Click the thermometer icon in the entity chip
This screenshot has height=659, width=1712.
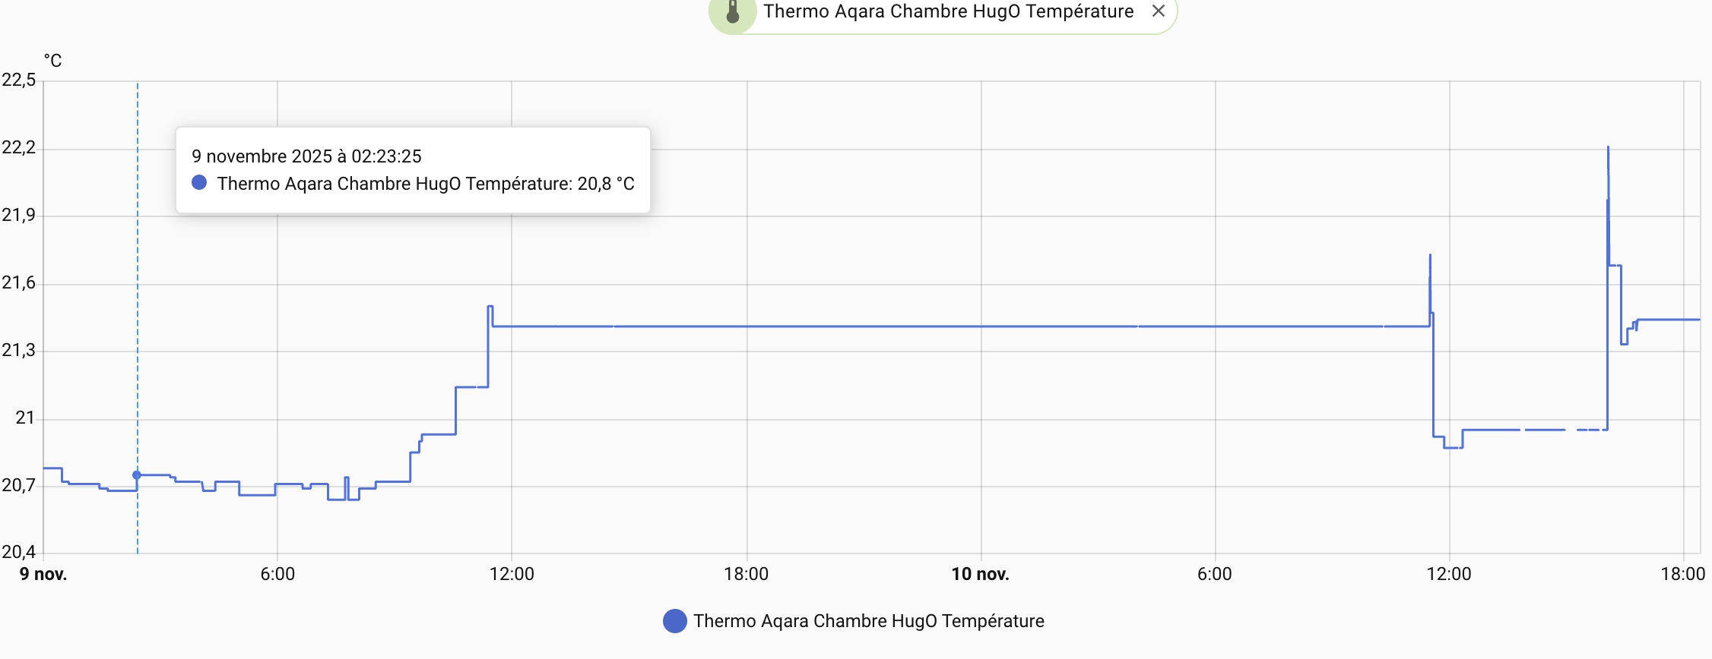pyautogui.click(x=733, y=11)
